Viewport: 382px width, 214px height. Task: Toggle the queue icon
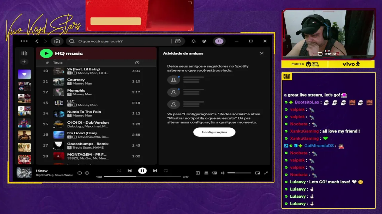(206, 173)
